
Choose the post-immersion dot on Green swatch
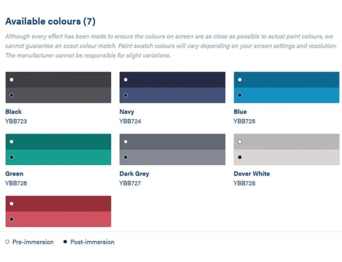pos(12,157)
